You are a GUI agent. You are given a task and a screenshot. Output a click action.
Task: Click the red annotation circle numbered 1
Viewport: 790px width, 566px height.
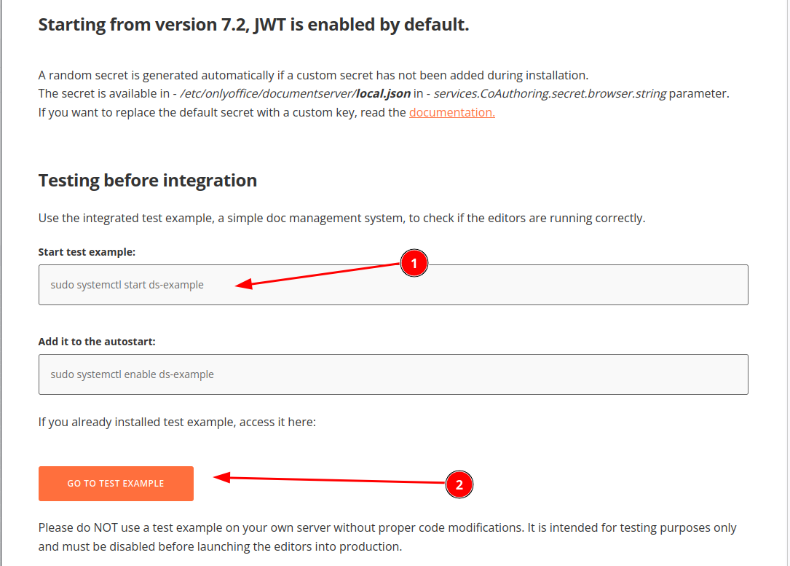pos(414,264)
